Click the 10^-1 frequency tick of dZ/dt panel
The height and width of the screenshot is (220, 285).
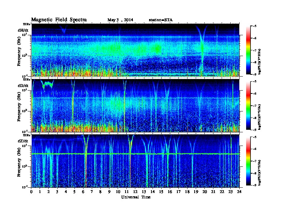(24, 187)
